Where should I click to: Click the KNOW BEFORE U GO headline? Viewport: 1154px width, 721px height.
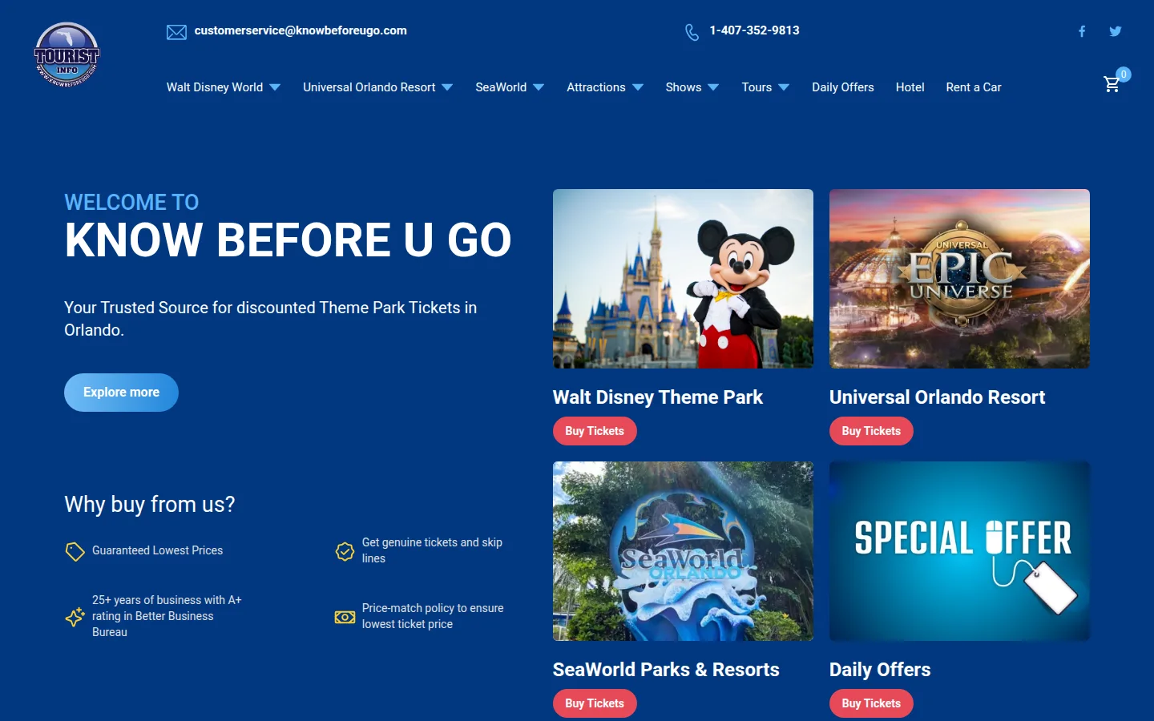pyautogui.click(x=288, y=240)
